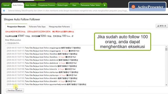Image resolution: width=168 pixels, height=94 pixels.
Task: Click the red Gagal X icon in the 15:07:09 tickomilo row
Action: click(59, 69)
